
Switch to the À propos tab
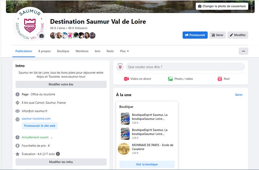(x=44, y=51)
